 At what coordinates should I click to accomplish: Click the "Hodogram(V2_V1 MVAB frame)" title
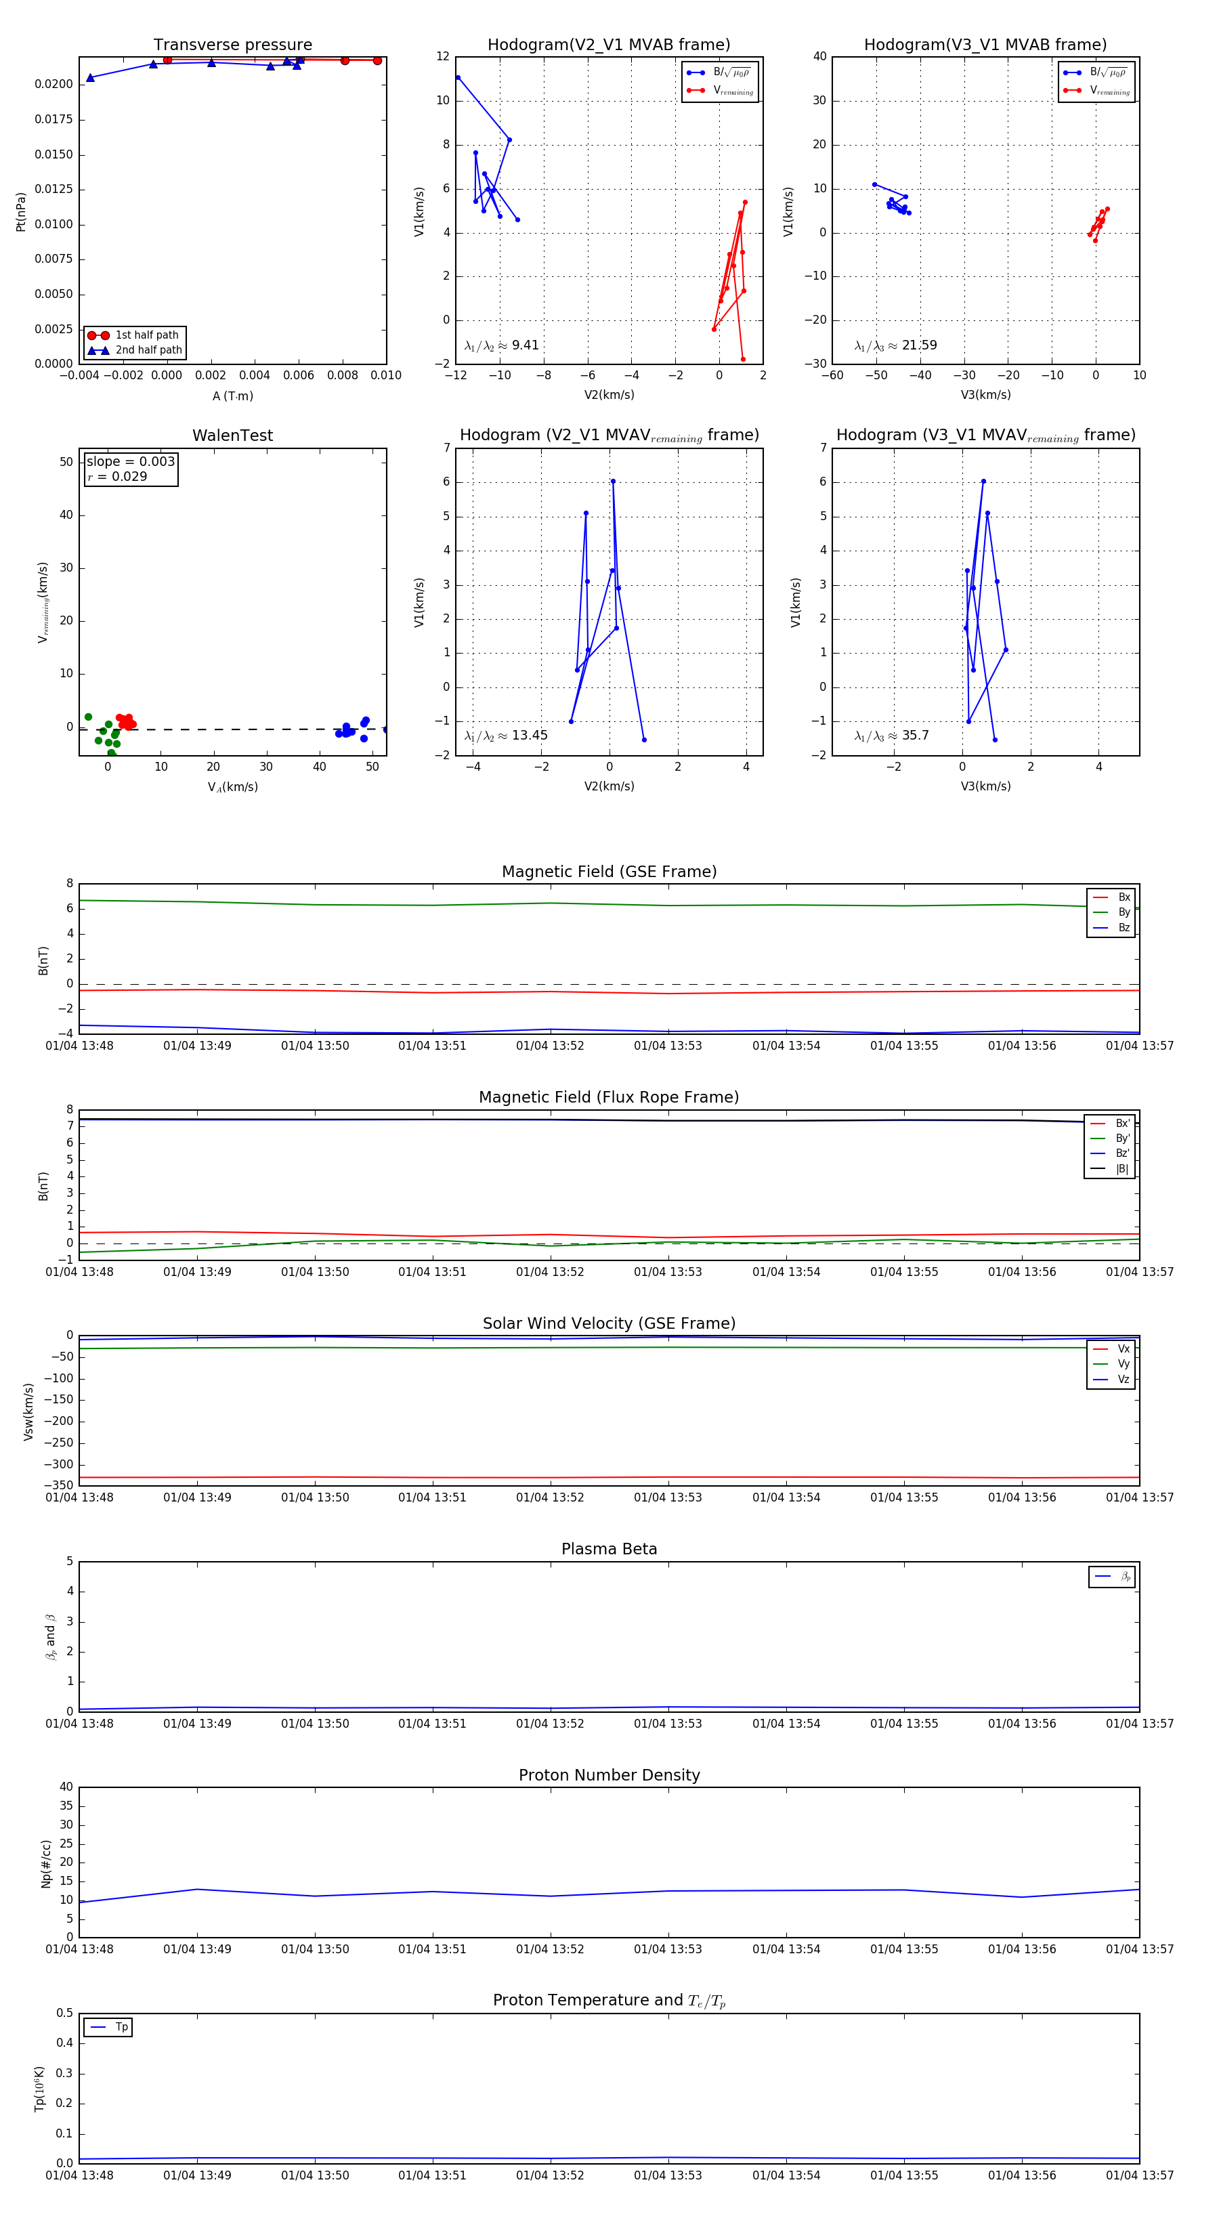609,45
